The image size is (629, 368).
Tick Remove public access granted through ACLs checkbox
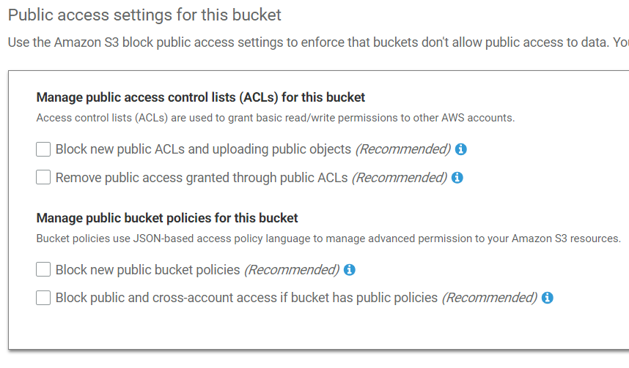pyautogui.click(x=43, y=177)
